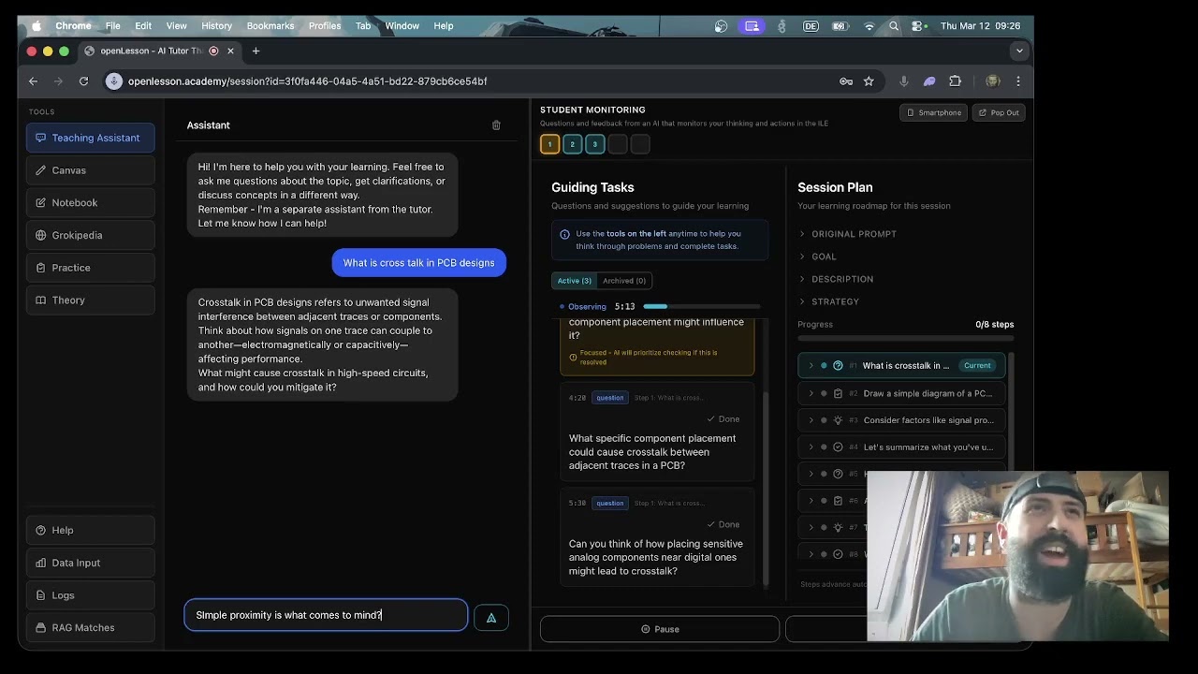Click the Help button in sidebar
The height and width of the screenshot is (674, 1198).
(x=91, y=530)
